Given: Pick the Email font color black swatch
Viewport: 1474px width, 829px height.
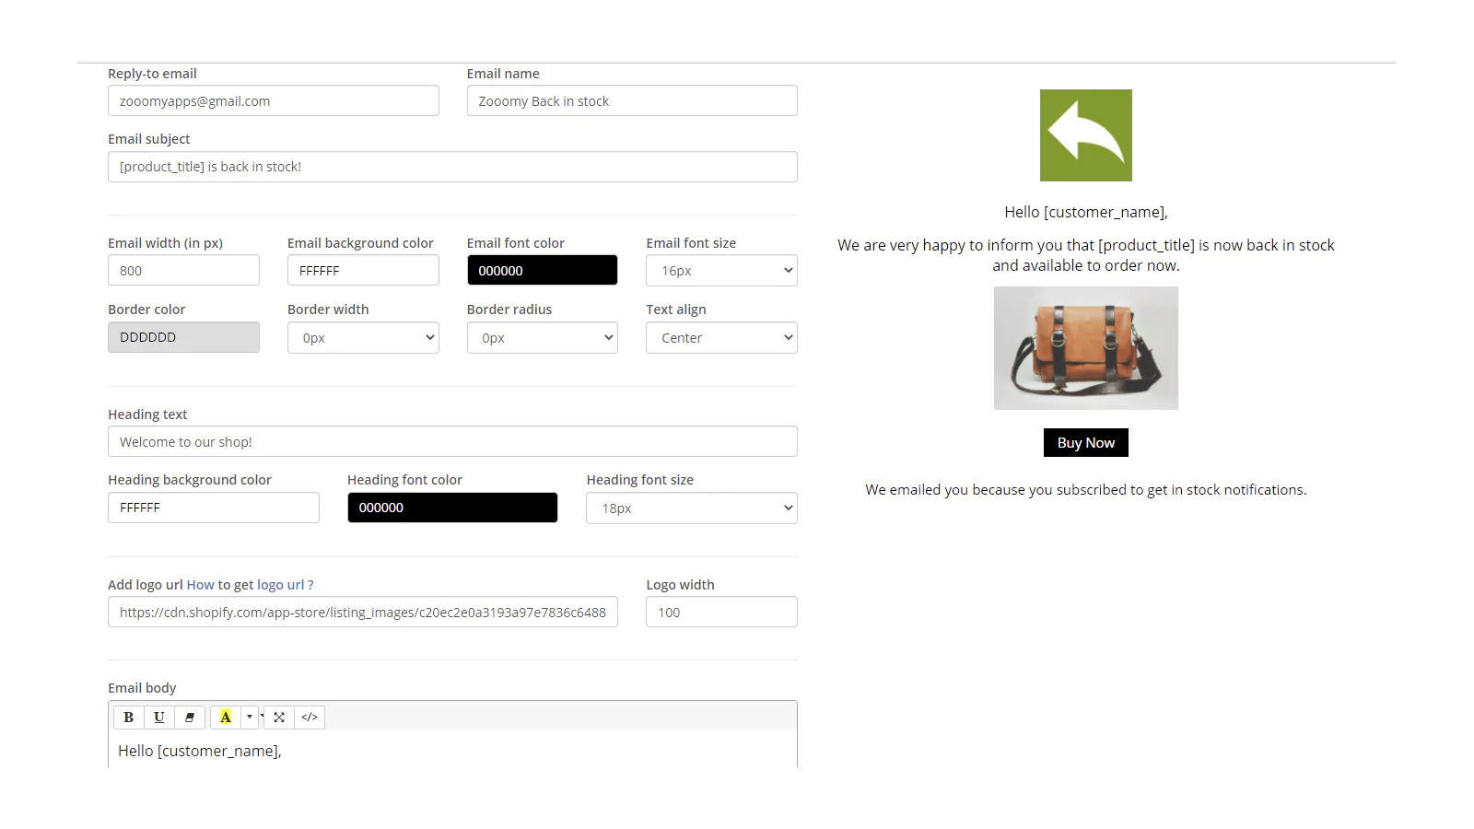Looking at the screenshot, I should tap(542, 271).
